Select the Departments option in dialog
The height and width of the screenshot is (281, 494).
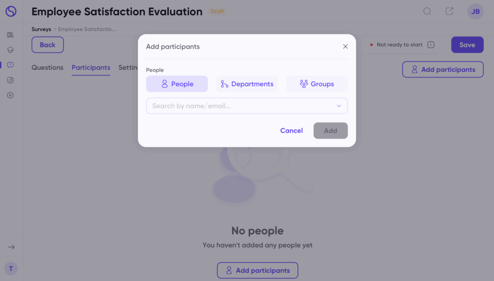point(247,84)
